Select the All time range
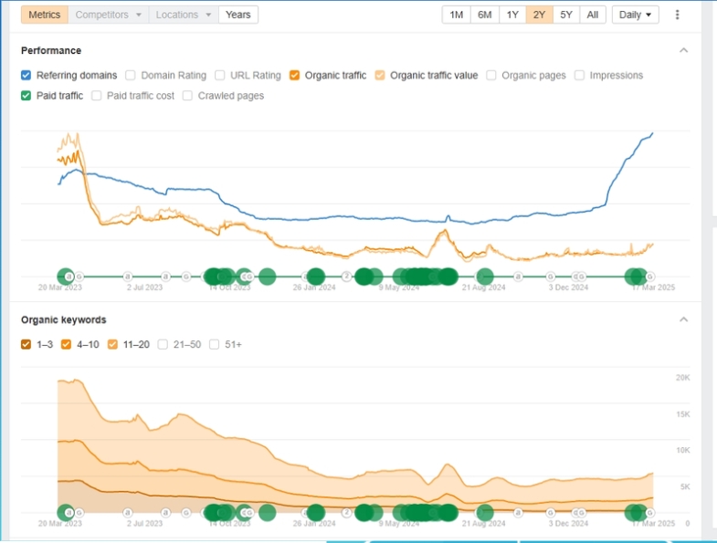The height and width of the screenshot is (543, 717). pos(593,15)
